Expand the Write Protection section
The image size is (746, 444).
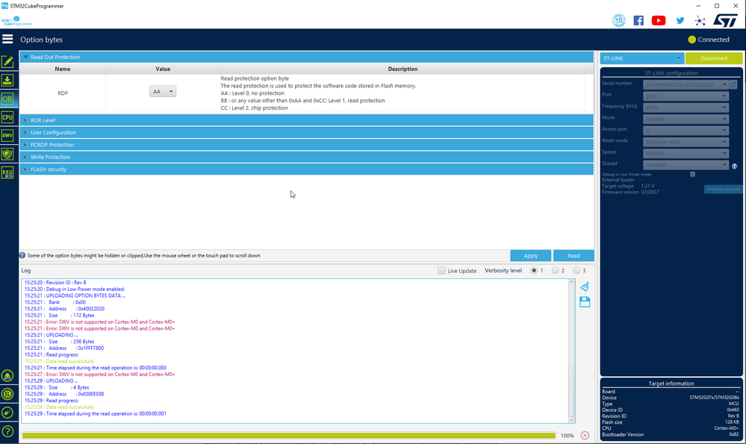coord(306,157)
